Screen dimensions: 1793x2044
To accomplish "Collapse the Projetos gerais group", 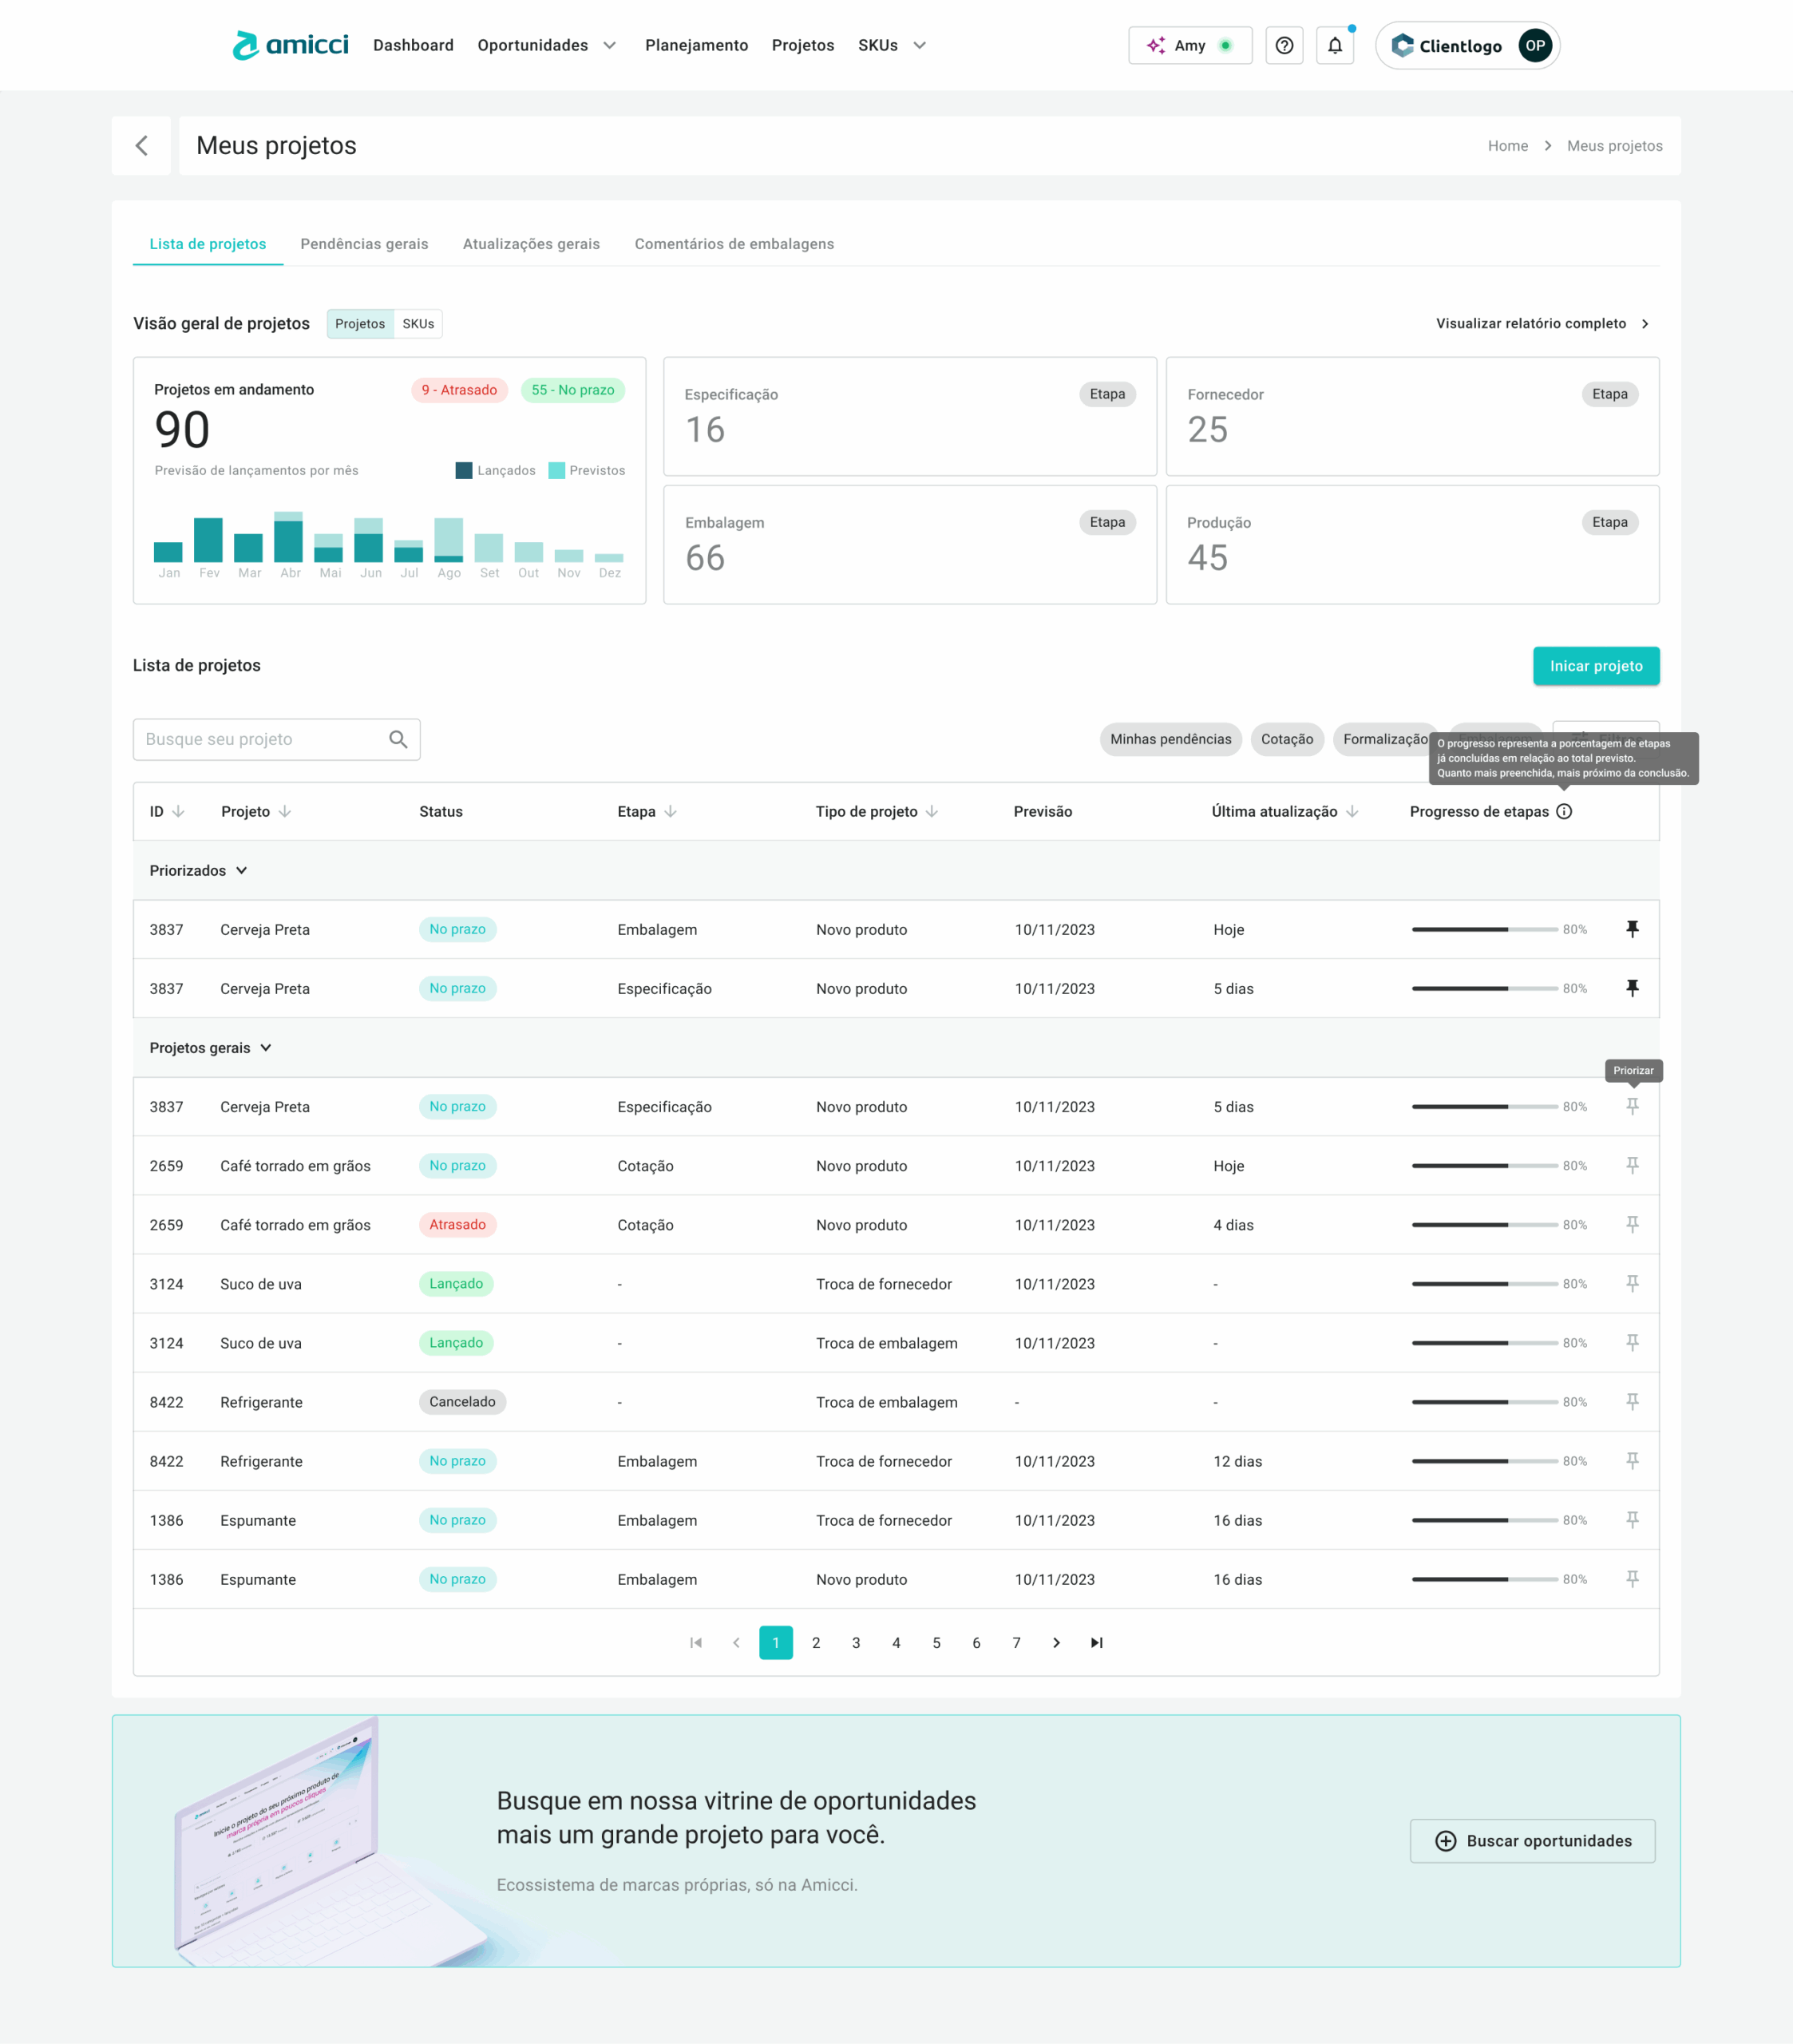I will [x=265, y=1047].
